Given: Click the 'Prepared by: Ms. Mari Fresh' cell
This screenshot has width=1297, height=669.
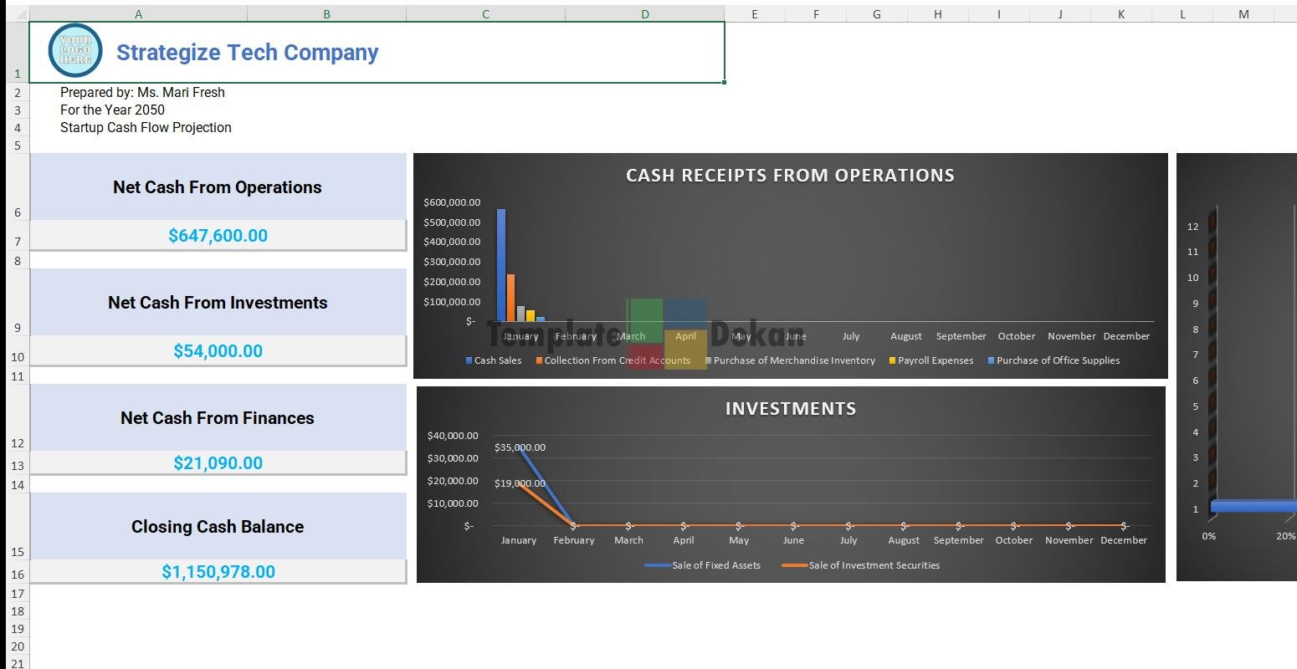Looking at the screenshot, I should pyautogui.click(x=142, y=93).
